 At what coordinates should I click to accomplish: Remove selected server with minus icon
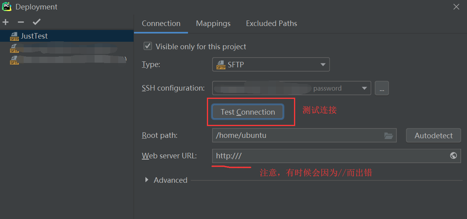[21, 22]
